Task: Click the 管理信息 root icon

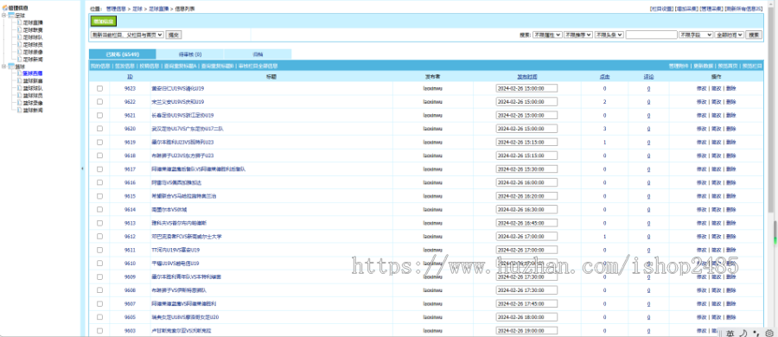Action: tap(5, 8)
